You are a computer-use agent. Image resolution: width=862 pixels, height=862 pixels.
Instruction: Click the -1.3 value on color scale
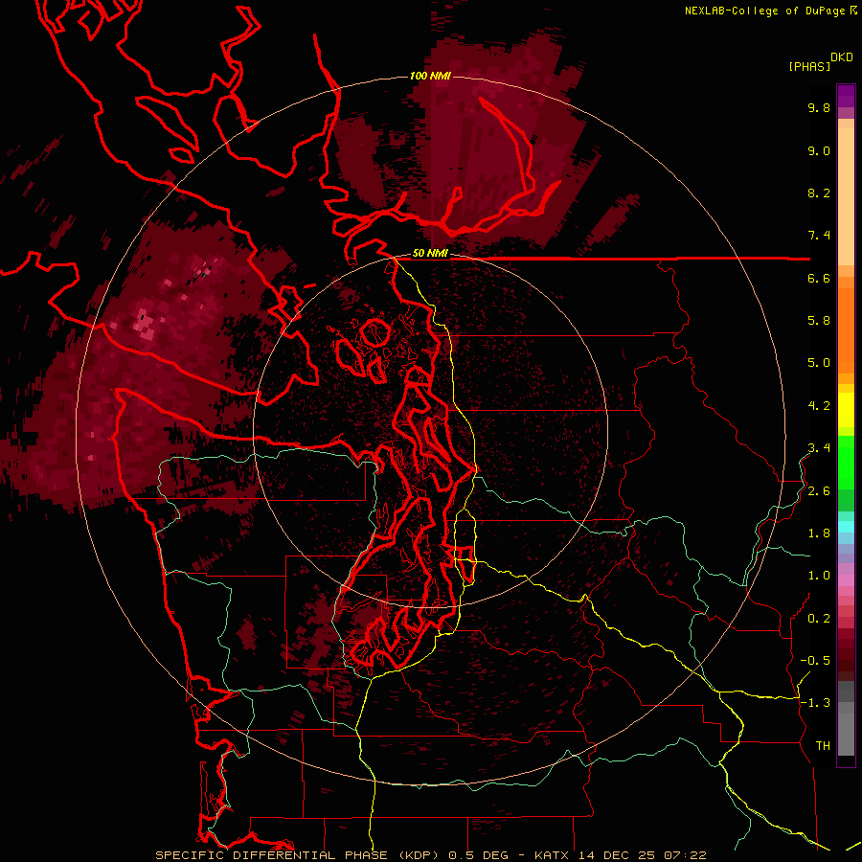815,703
